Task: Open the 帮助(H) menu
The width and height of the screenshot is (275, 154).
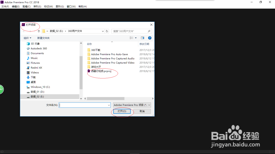Action: coord(82,7)
